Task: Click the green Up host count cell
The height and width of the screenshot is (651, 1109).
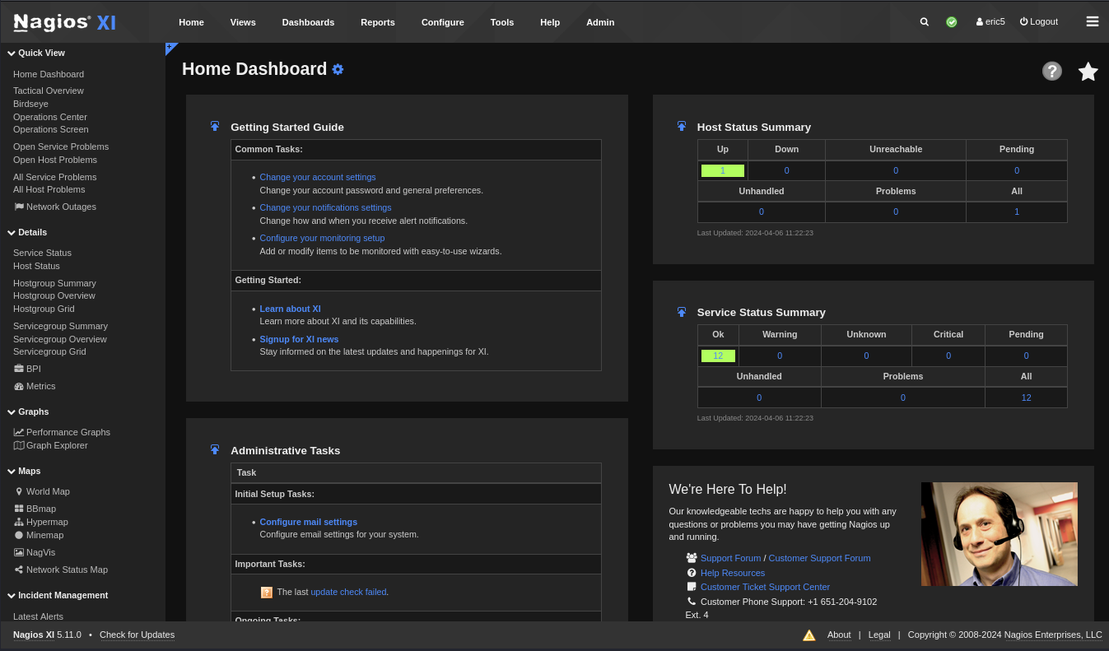Action: click(x=723, y=170)
